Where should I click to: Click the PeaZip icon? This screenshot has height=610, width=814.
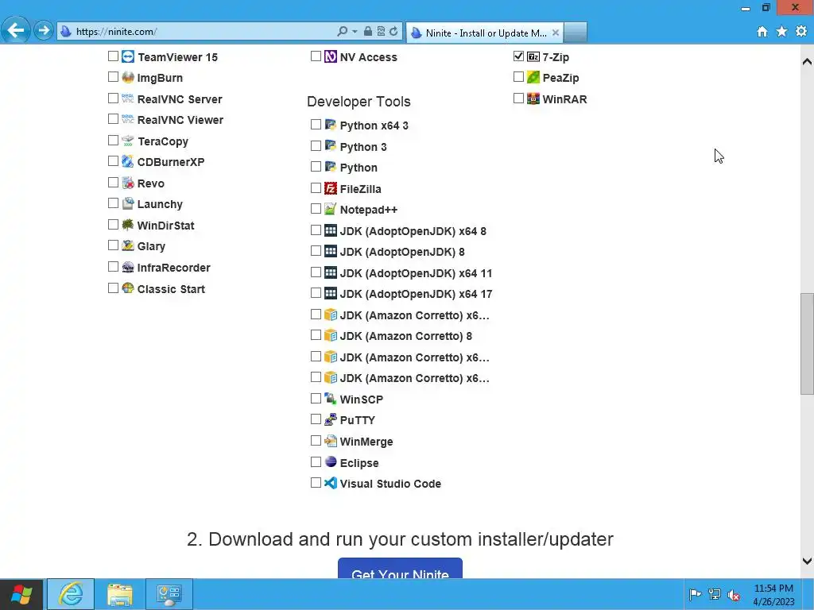tap(533, 77)
